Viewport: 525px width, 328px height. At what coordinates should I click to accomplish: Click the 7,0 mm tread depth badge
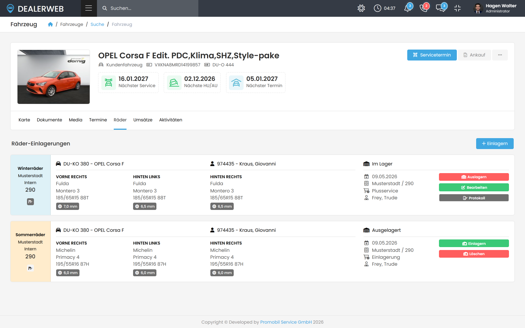(67, 206)
